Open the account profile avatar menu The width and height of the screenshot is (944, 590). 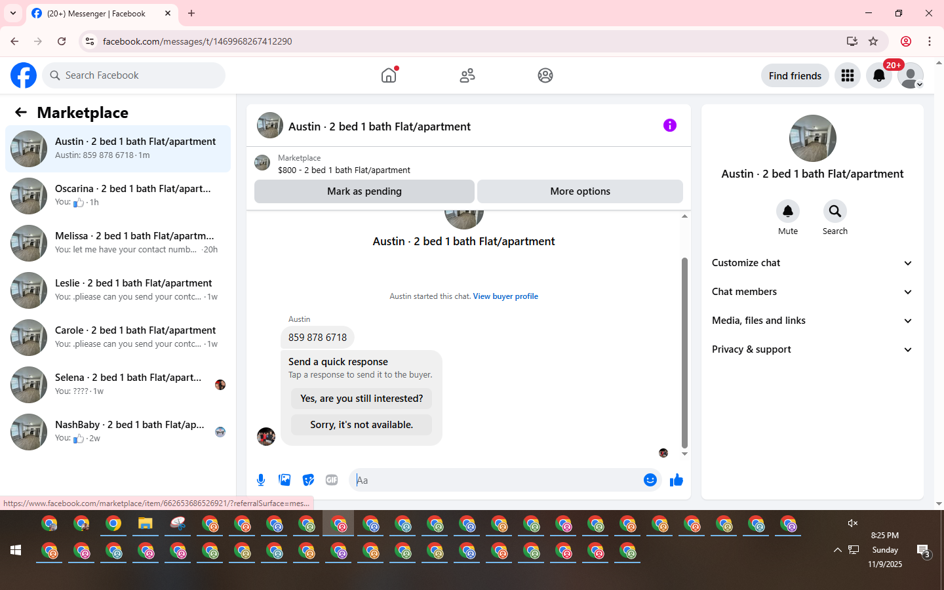[x=911, y=75]
